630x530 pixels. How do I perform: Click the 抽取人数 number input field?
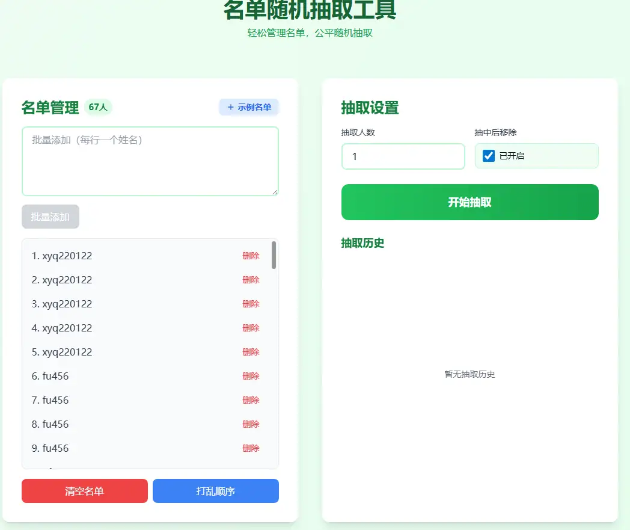(403, 156)
